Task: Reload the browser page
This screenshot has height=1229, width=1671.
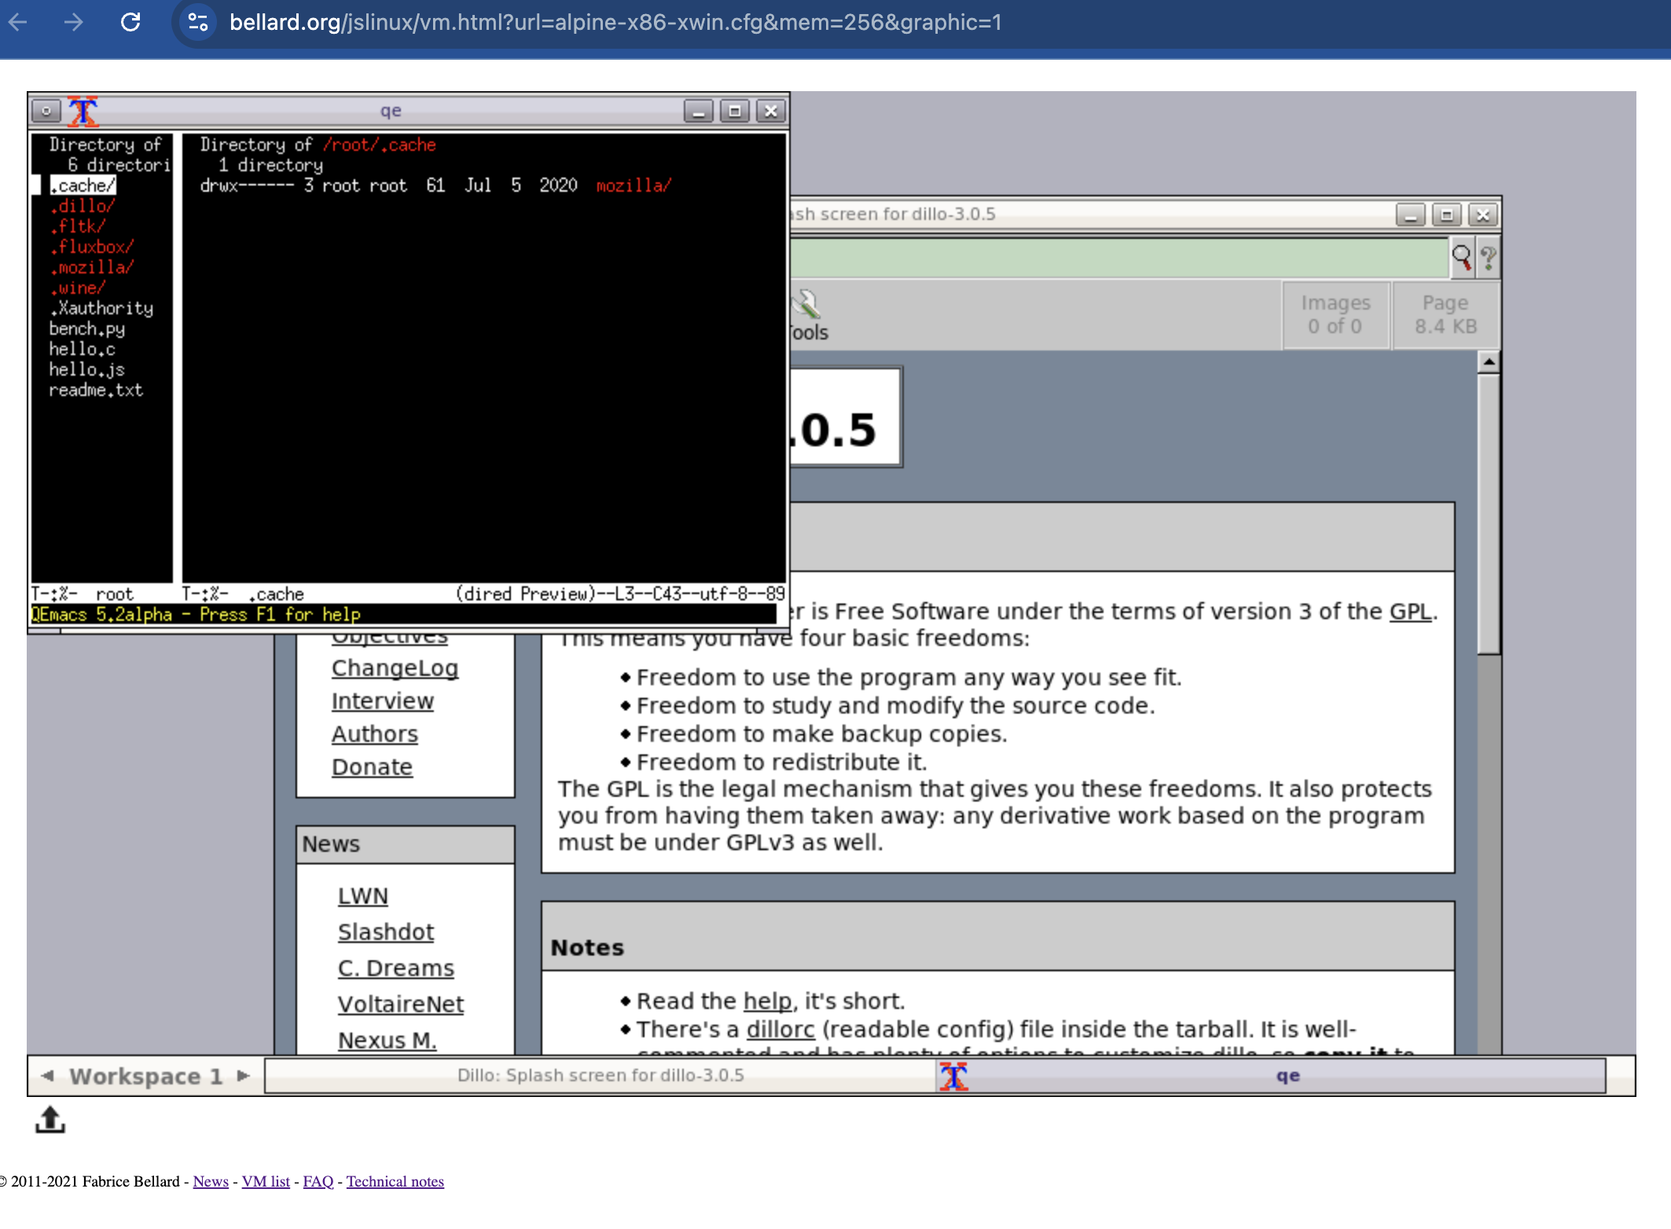Action: point(130,22)
